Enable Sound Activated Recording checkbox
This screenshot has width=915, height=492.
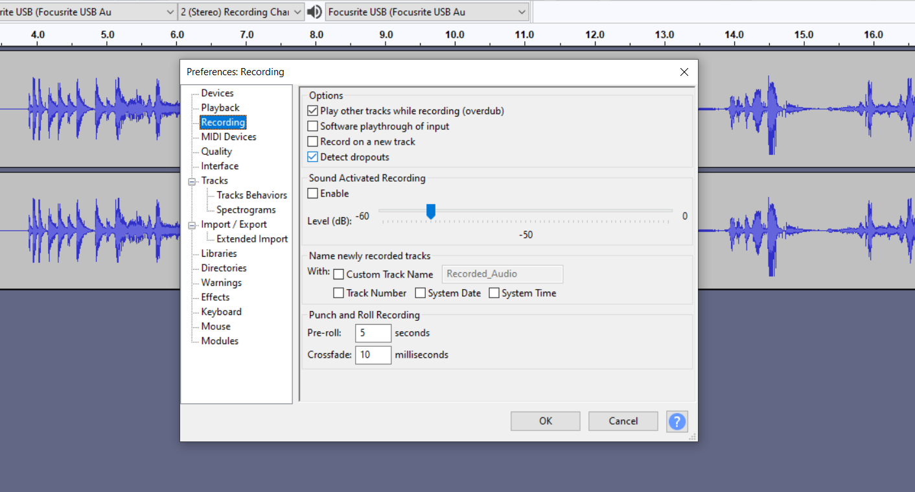312,193
